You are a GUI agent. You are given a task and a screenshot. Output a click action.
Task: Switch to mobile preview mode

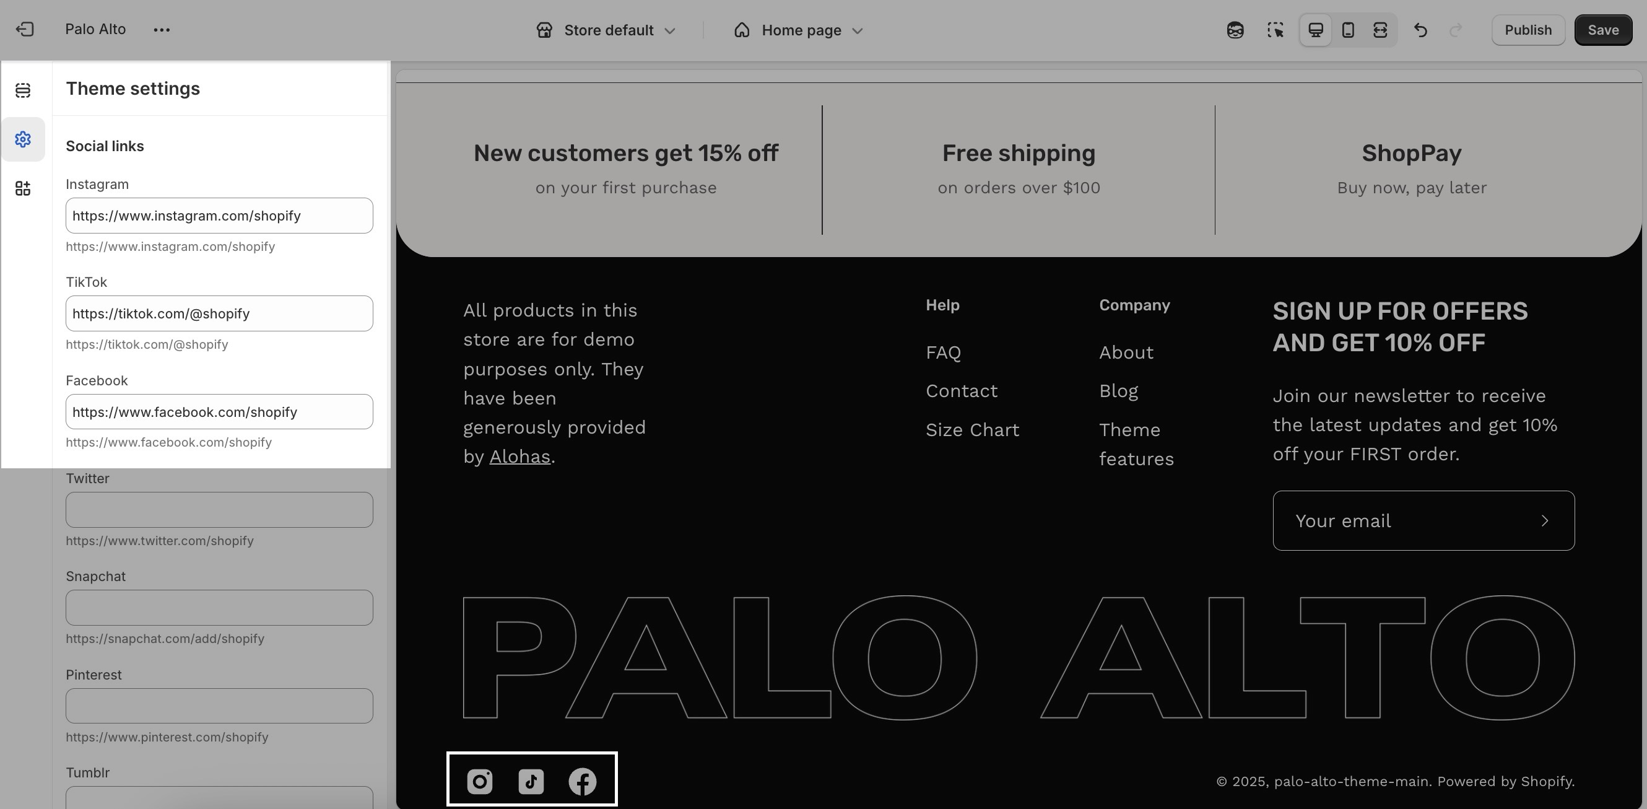tap(1348, 30)
